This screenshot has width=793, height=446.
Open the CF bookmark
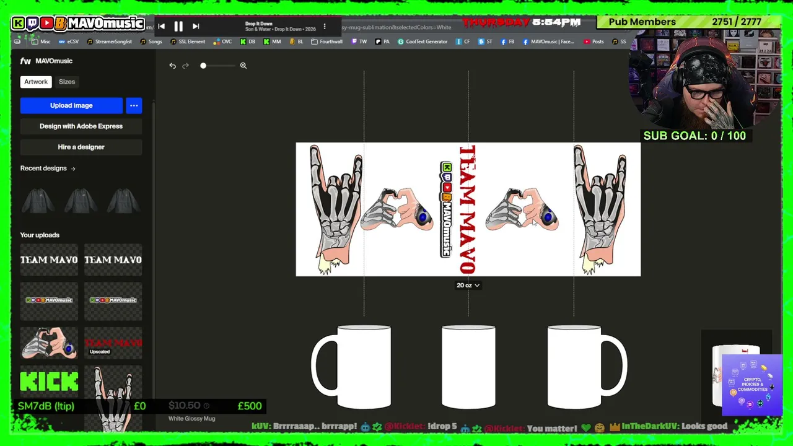[x=463, y=42]
